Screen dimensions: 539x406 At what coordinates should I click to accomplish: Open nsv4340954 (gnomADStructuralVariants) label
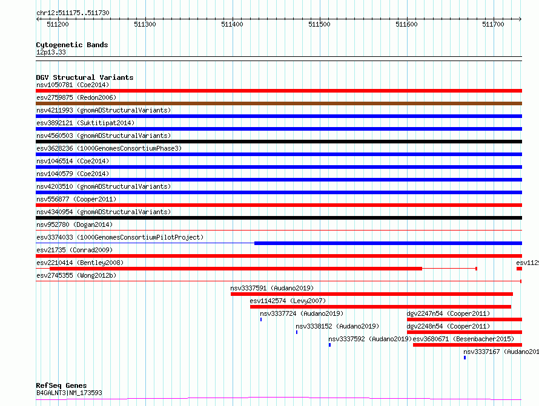tap(104, 212)
